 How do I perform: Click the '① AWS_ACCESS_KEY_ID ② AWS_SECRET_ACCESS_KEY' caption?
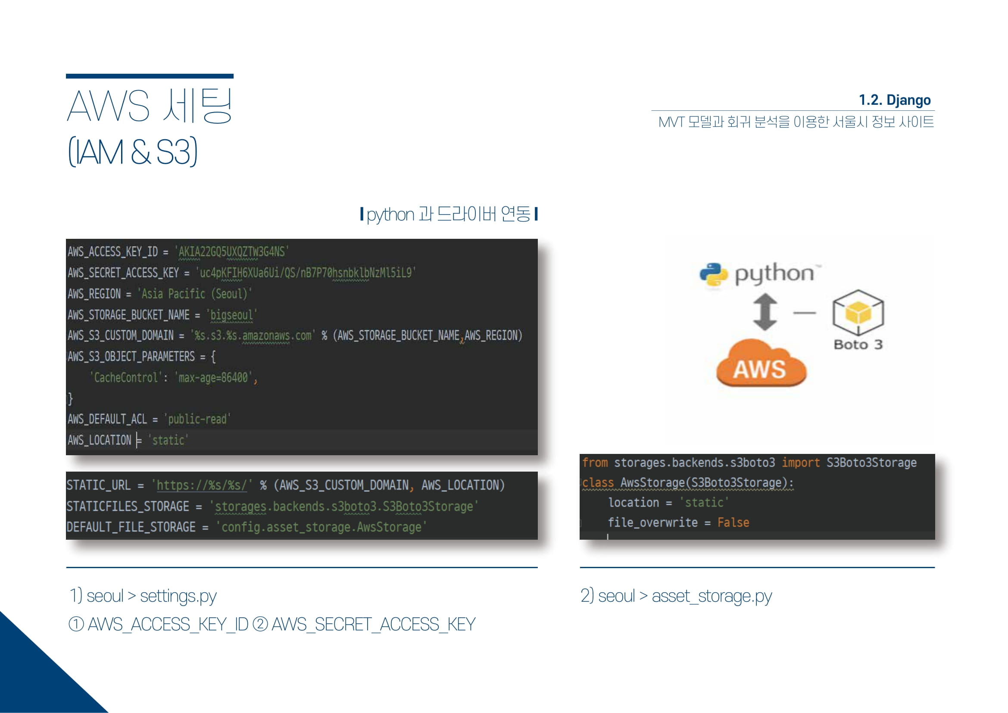pos(272,624)
